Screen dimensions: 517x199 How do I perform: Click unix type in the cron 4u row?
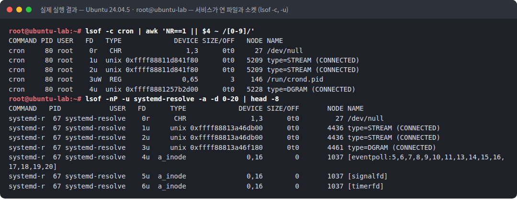pyautogui.click(x=113, y=89)
